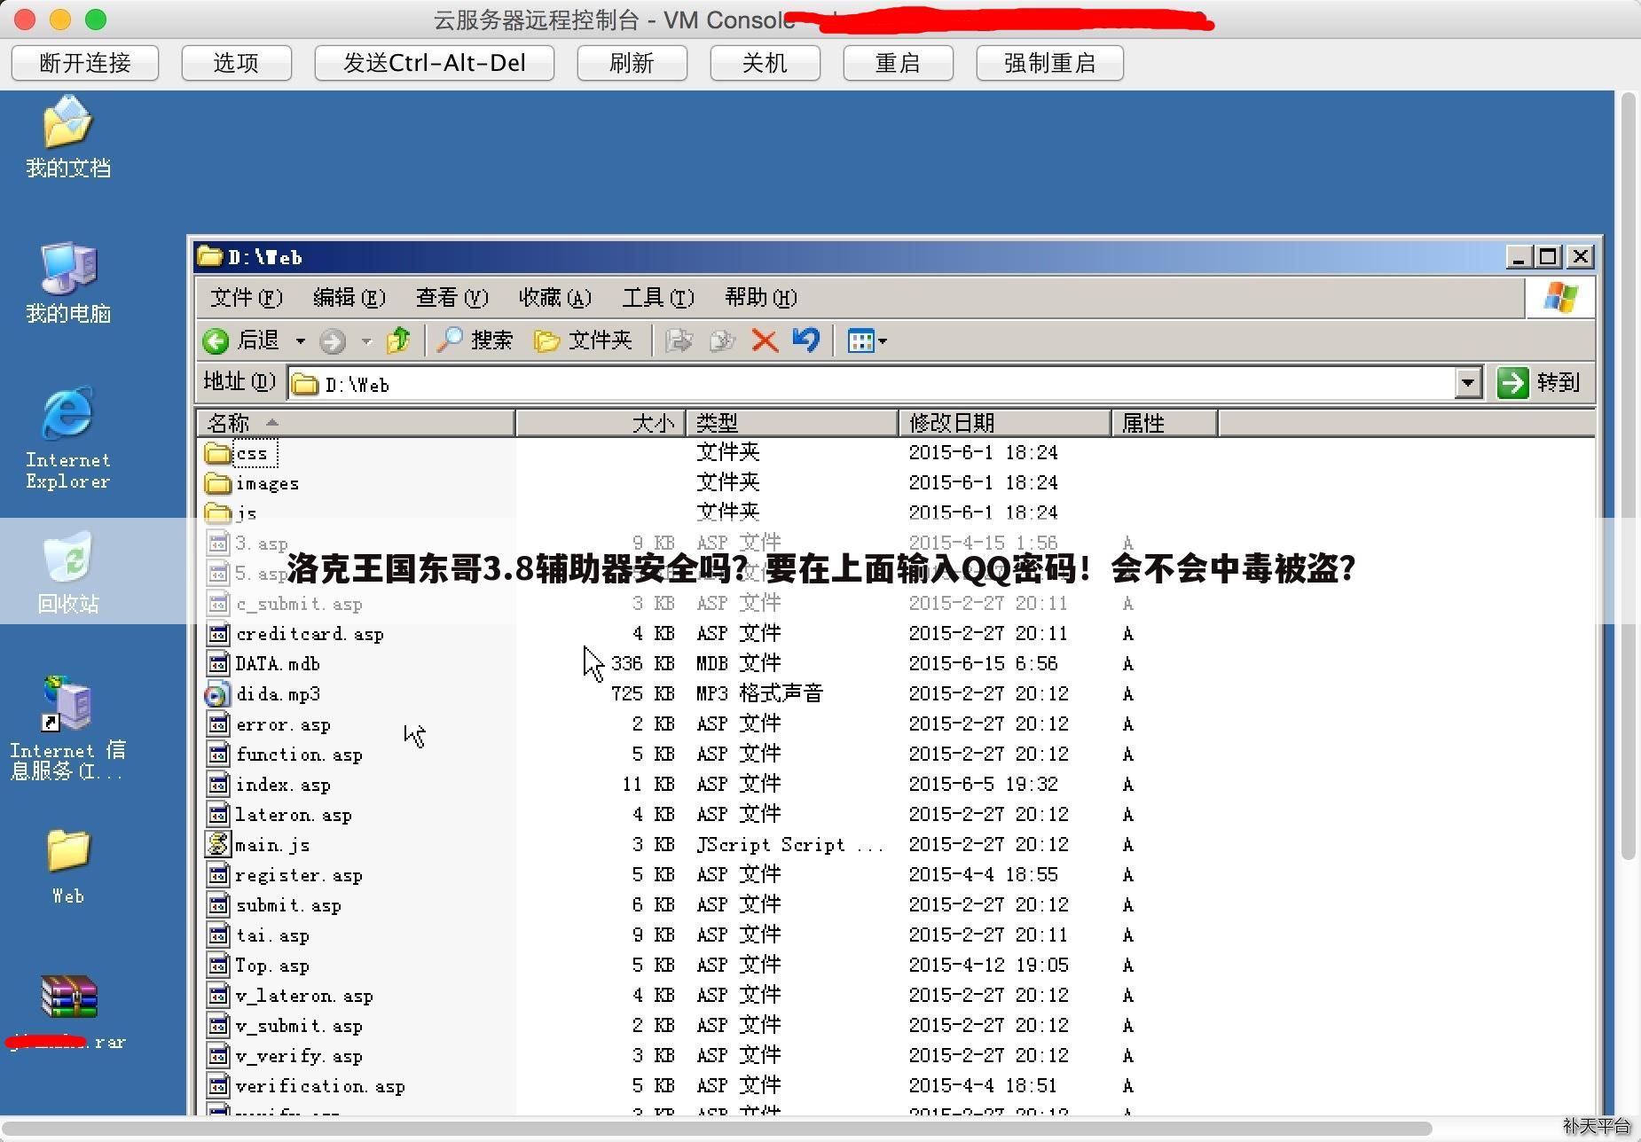Toggle the 文件夹 folders pane button
This screenshot has height=1142, width=1641.
[x=584, y=340]
